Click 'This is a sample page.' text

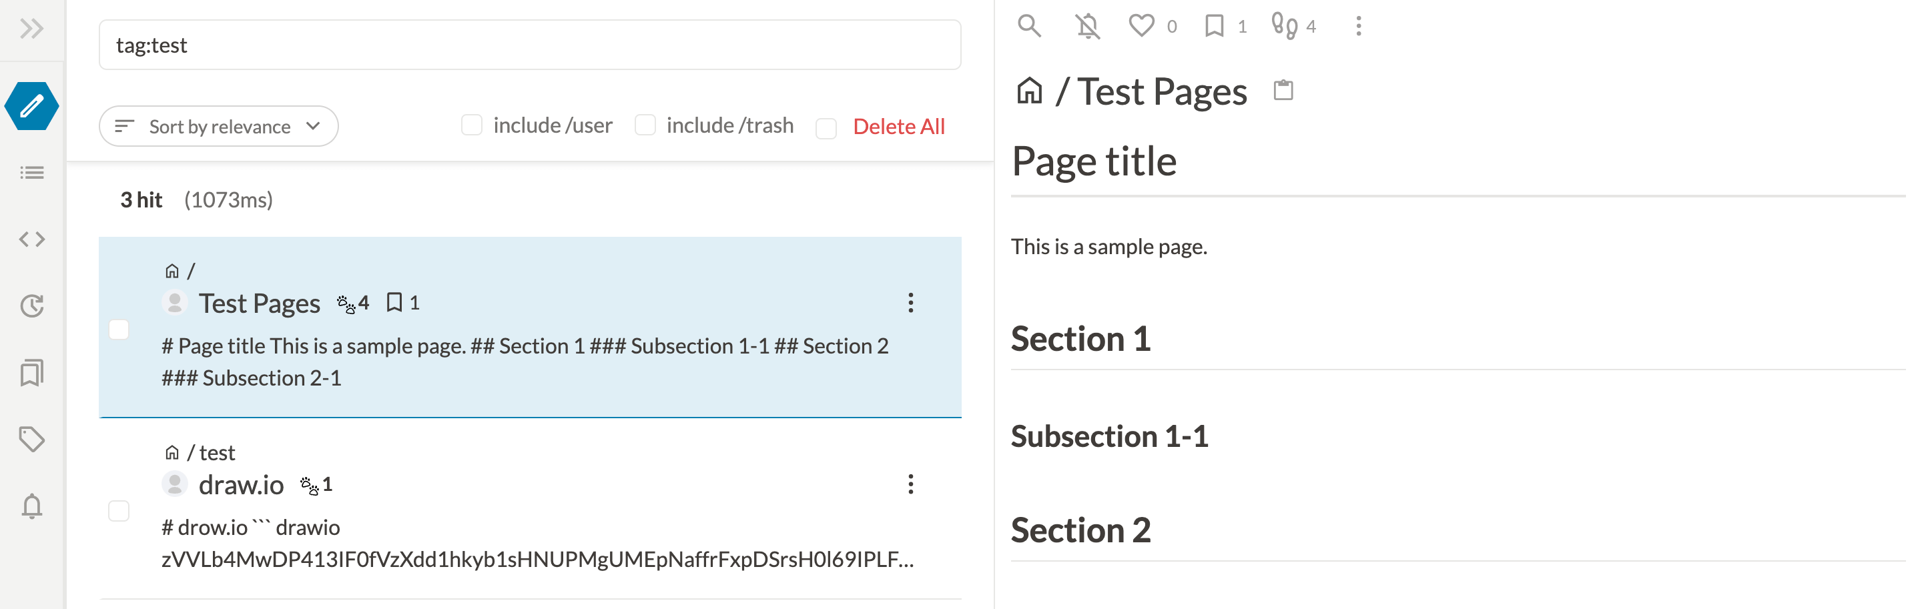pos(1108,247)
